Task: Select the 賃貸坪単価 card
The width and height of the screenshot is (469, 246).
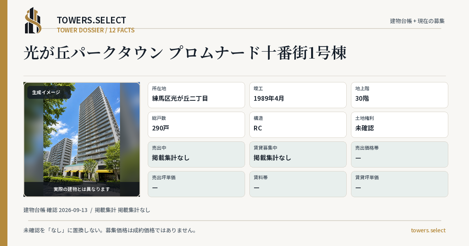Action: [x=399, y=184]
